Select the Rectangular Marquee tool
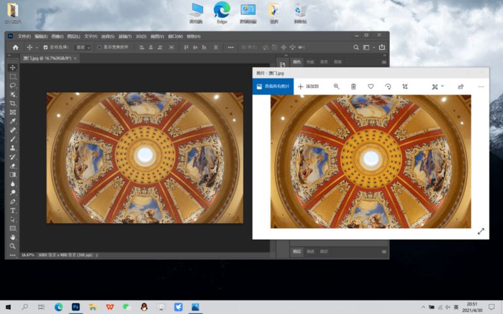Viewport: 503px width, 314px height. coord(13,77)
